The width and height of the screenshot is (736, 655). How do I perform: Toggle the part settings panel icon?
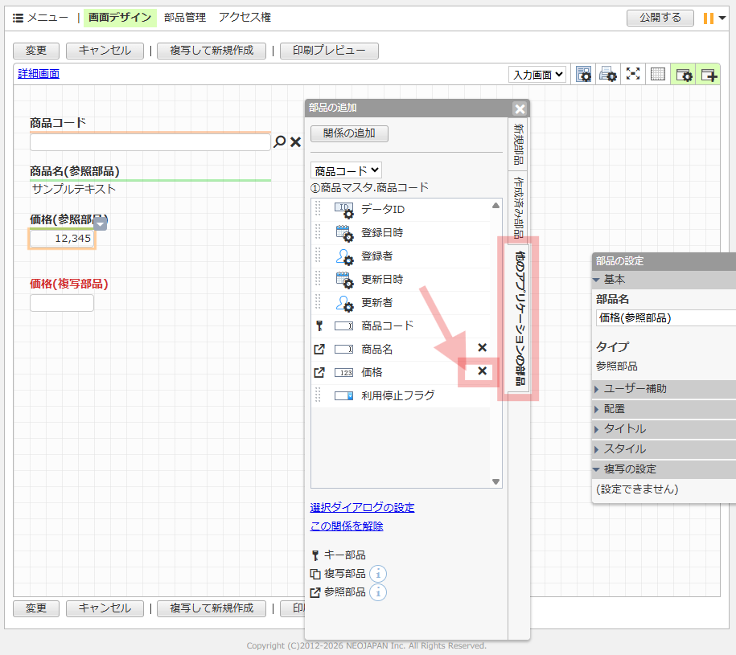pos(684,75)
